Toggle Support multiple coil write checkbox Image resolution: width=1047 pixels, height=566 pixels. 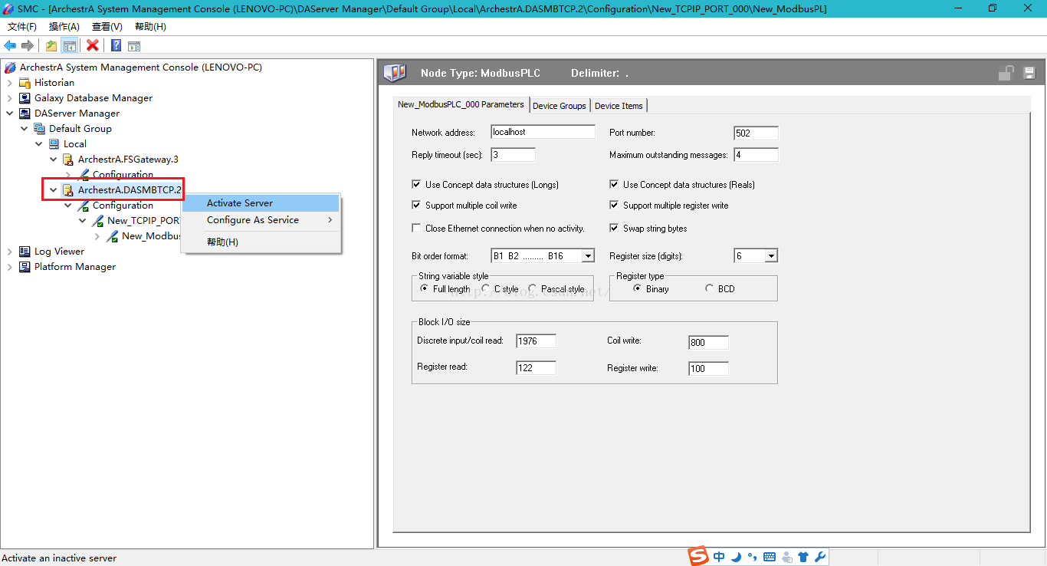pyautogui.click(x=416, y=206)
